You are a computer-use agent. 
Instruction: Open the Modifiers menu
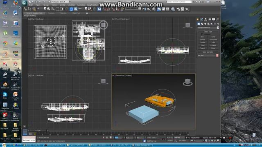click(x=71, y=5)
